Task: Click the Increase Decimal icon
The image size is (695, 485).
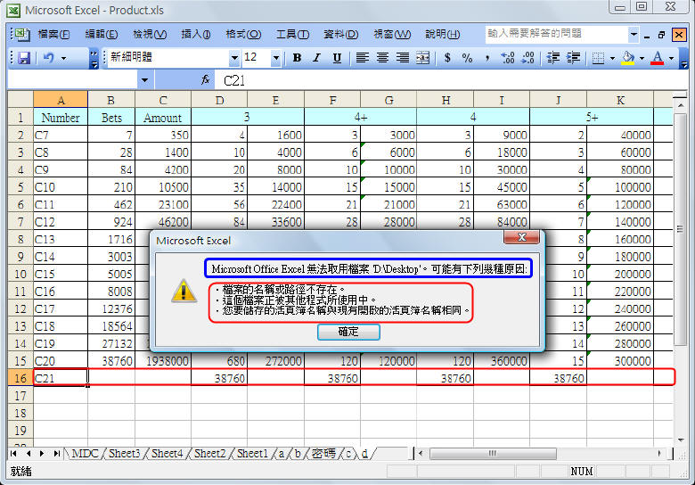Action: (x=508, y=58)
